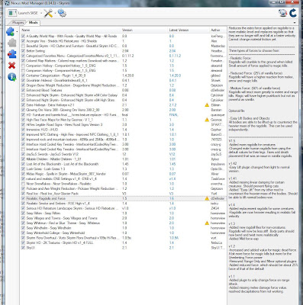The width and height of the screenshot is (303, 305).
Task: Click warning icon on Realistic Ragdolls and Force row
Action: pyautogui.click(x=207, y=198)
